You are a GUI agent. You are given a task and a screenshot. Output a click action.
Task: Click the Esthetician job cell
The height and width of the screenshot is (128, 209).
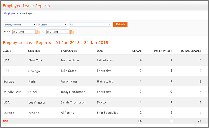pos(105,60)
